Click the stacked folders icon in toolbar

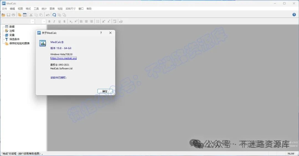(x=20, y=15)
